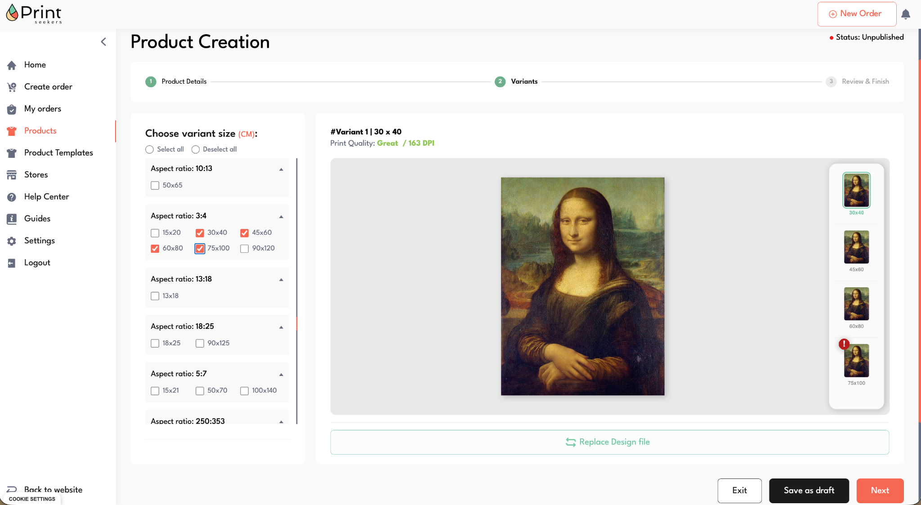Click the Mona Lisa design preview

[x=582, y=286]
